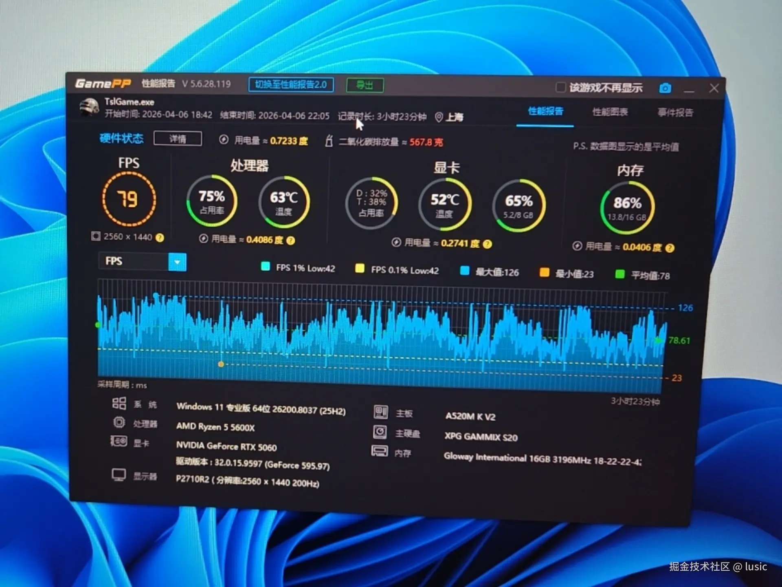782x587 pixels.
Task: Open the 详情 hardware details button
Action: click(178, 139)
